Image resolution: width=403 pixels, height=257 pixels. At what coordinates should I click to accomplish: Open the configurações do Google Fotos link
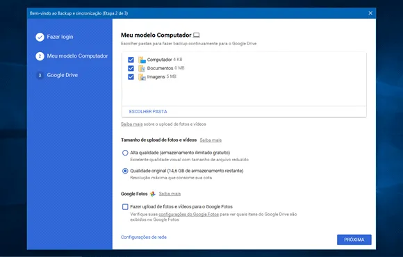coord(189,214)
